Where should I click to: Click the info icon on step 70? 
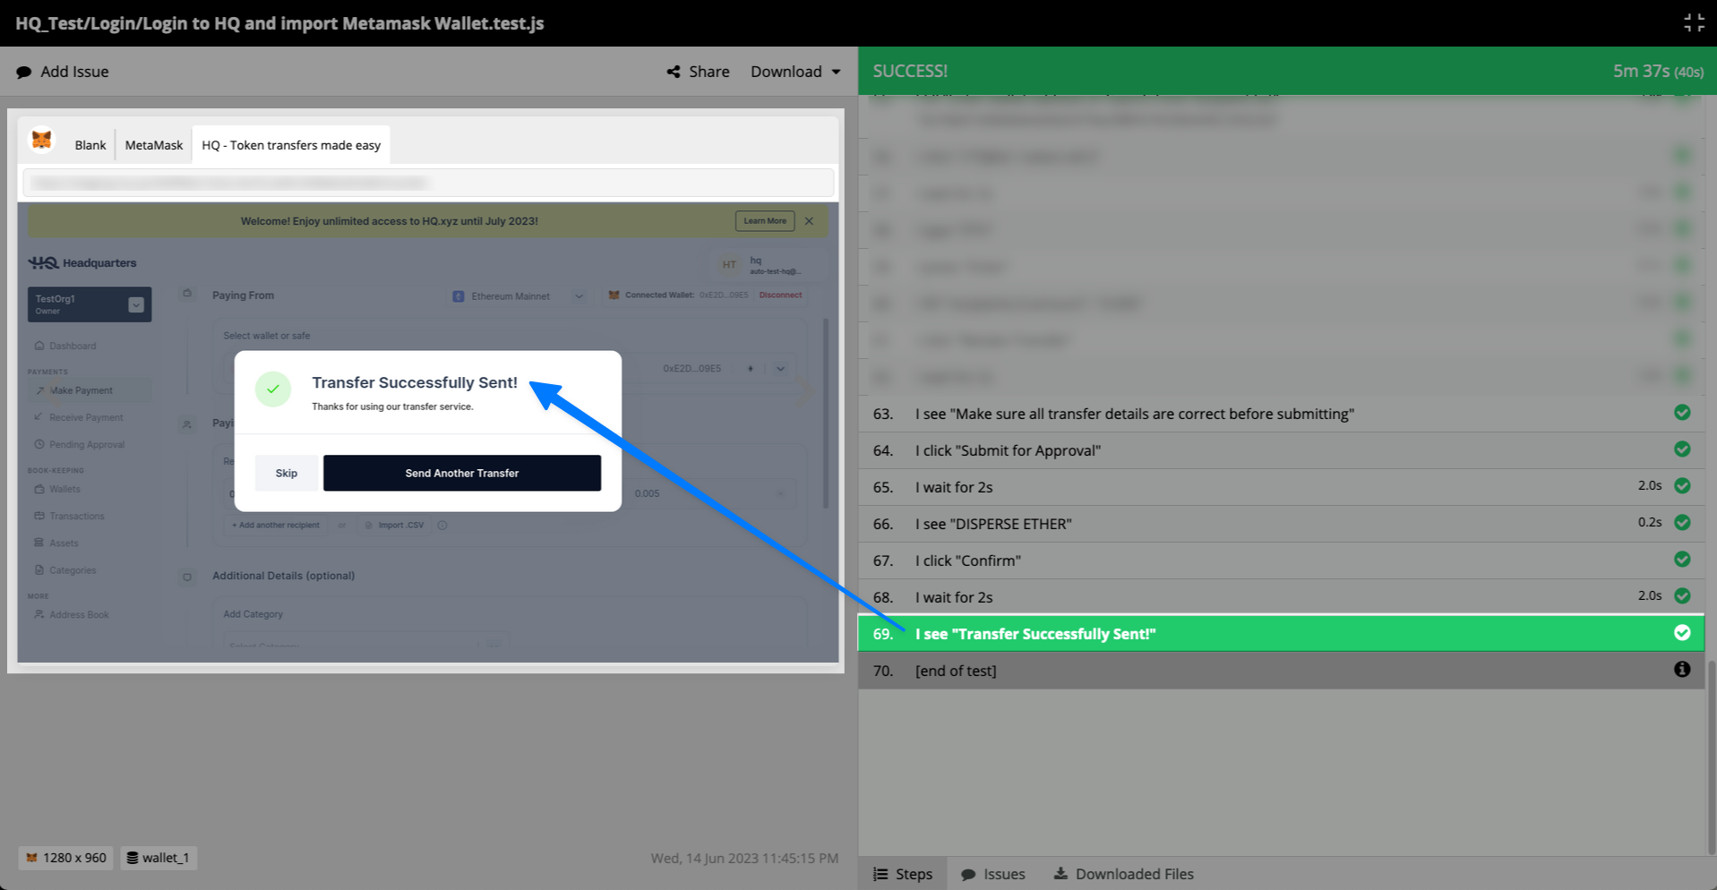coord(1682,670)
